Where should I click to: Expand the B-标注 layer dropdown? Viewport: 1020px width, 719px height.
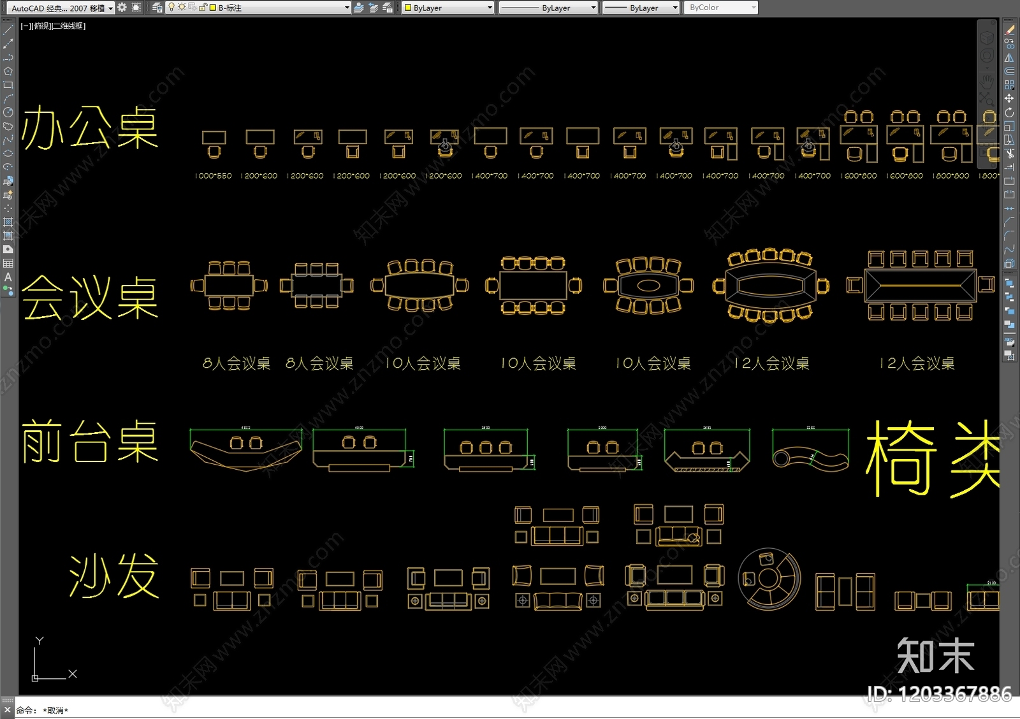click(x=347, y=8)
